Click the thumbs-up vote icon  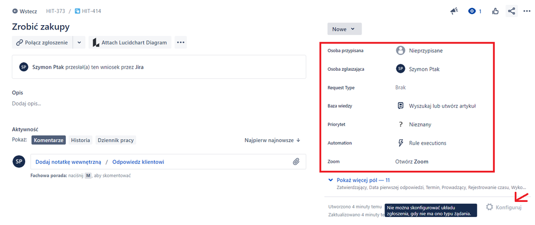pos(495,11)
